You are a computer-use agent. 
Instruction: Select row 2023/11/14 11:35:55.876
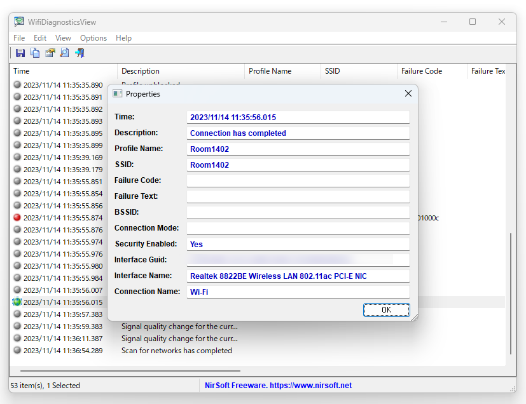(x=63, y=230)
